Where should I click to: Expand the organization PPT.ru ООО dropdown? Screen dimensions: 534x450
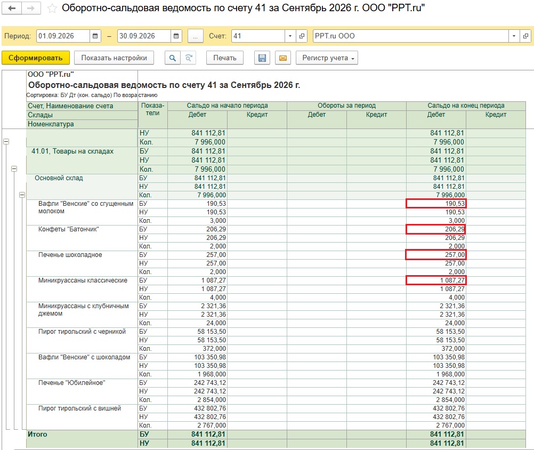tap(514, 36)
